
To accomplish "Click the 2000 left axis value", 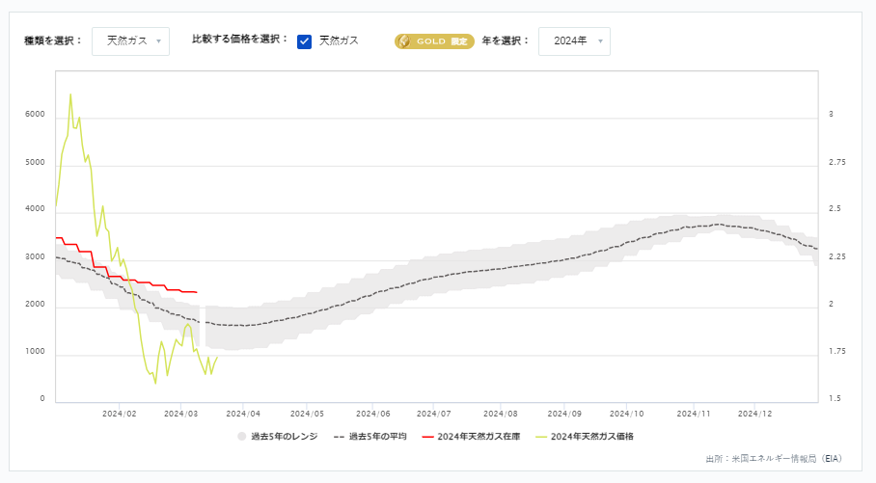I will 35,305.
